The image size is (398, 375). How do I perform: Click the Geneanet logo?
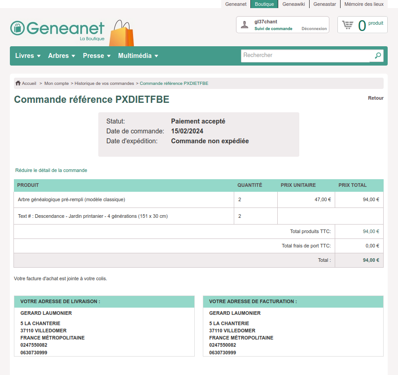click(x=57, y=29)
